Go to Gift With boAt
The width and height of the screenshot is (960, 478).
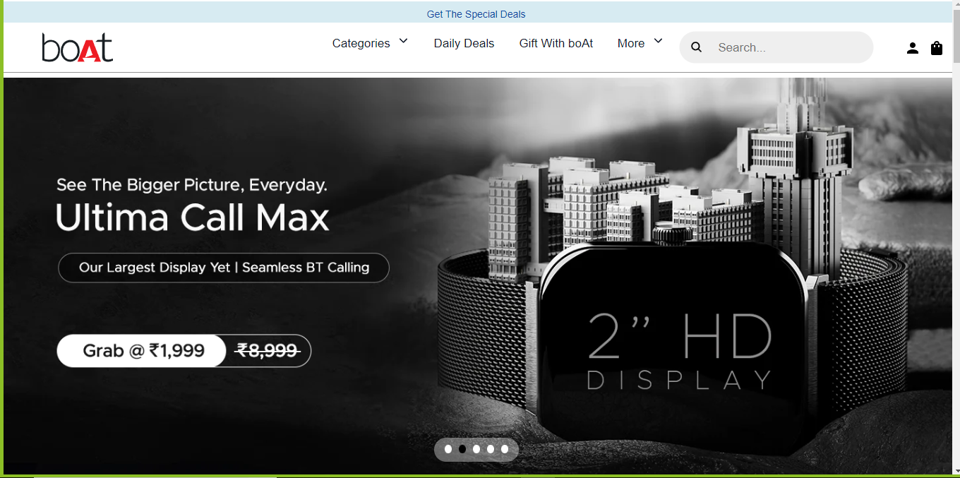556,43
